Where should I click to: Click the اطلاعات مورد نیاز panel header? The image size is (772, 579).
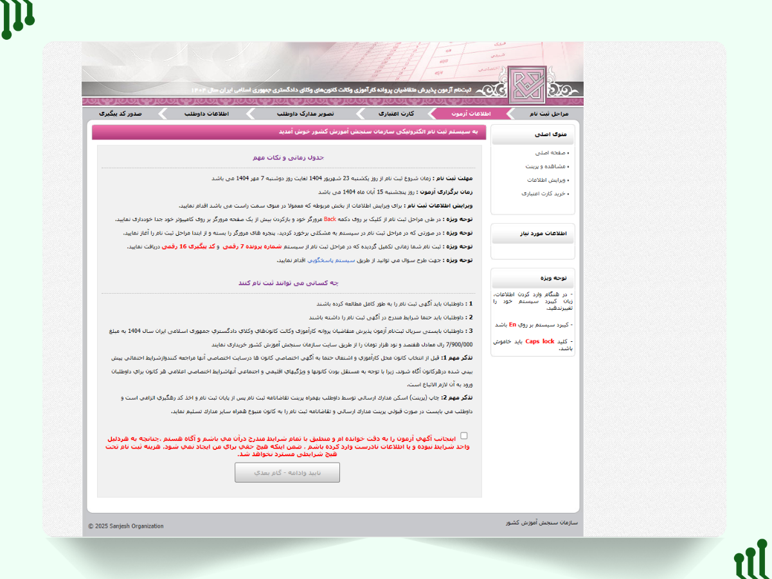point(533,234)
